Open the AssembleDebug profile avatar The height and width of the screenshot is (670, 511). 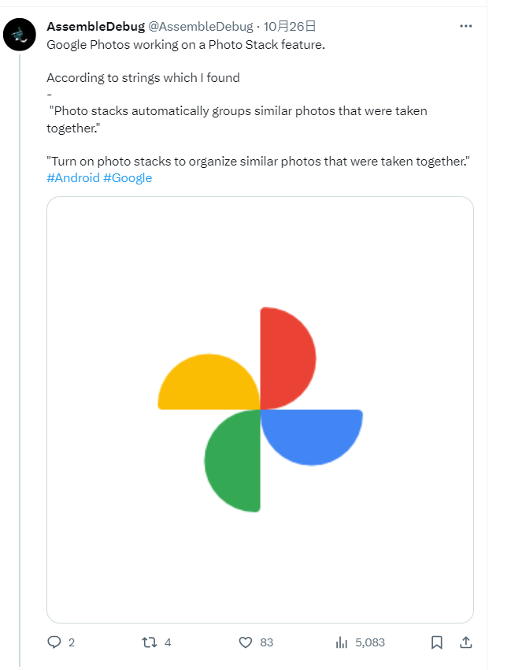(20, 35)
